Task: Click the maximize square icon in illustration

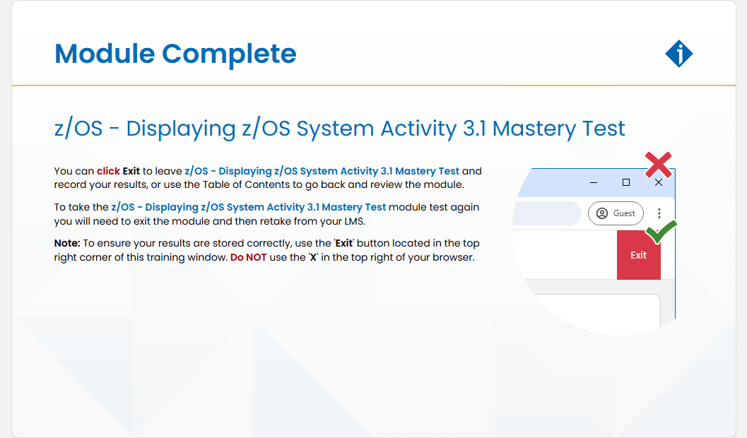Action: point(626,182)
